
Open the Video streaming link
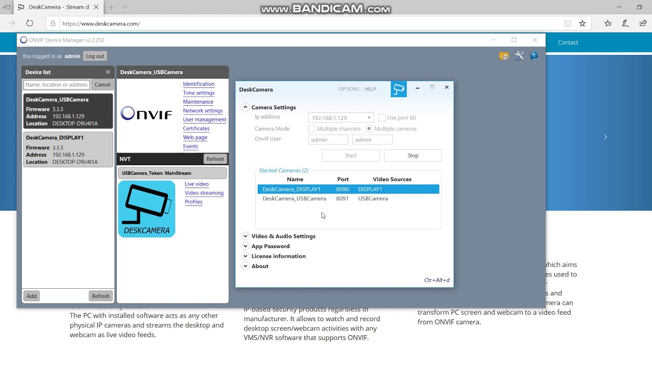(x=204, y=193)
